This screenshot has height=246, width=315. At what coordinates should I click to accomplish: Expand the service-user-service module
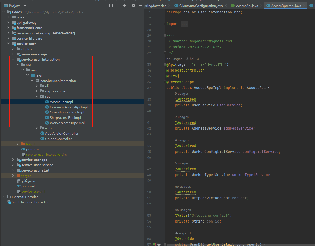coord(13,165)
